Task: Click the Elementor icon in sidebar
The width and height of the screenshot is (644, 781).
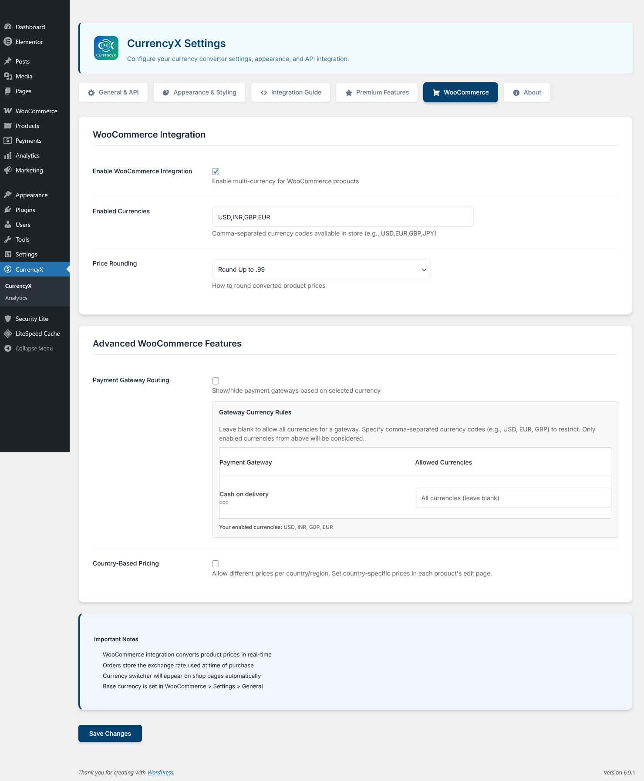Action: point(8,42)
